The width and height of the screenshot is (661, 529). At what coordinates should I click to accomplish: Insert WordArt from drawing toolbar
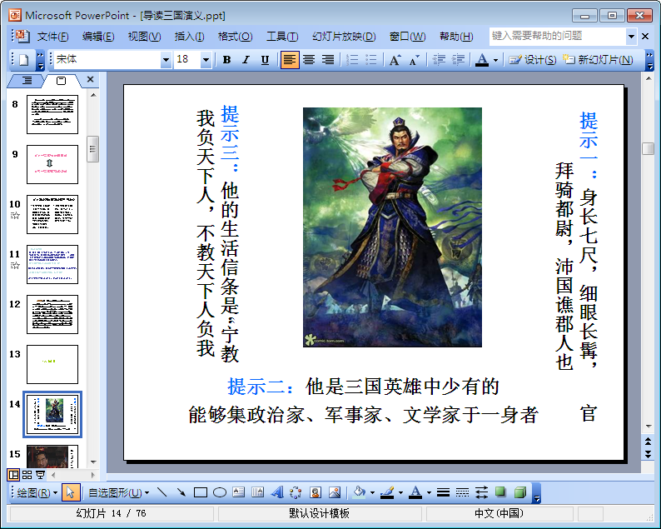pos(277,492)
